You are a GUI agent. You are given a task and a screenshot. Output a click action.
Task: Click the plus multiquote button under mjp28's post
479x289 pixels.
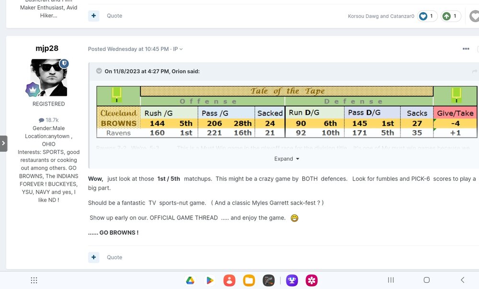[94, 257]
